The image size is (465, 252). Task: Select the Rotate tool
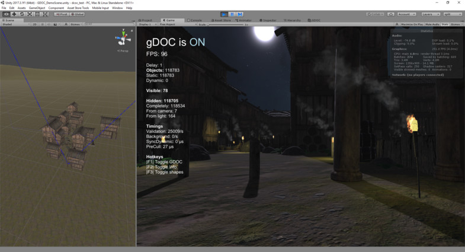22,14
